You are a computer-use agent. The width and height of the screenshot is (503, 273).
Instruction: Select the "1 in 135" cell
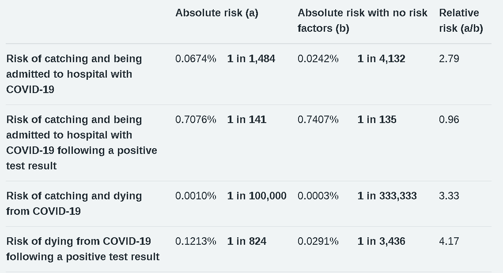pos(377,120)
